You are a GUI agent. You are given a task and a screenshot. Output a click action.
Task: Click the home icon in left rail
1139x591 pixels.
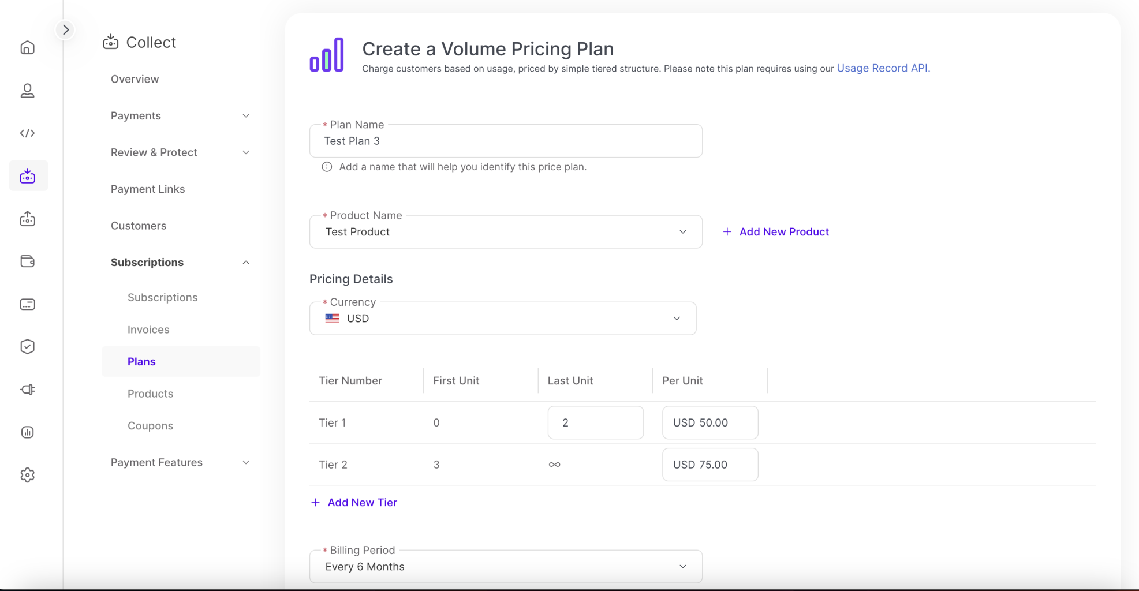pos(27,48)
